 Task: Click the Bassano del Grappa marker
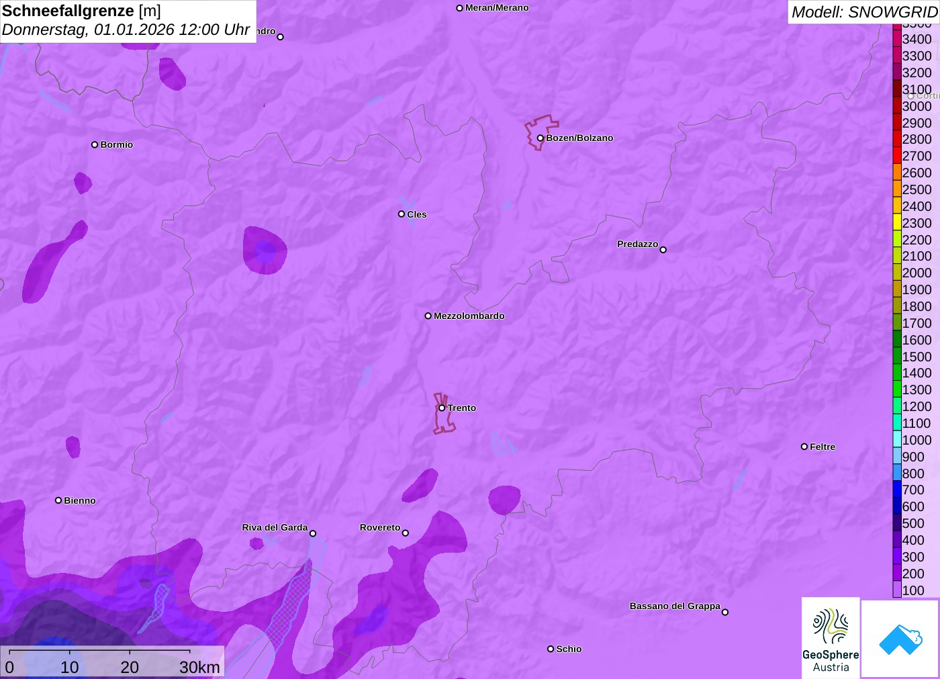coord(725,612)
